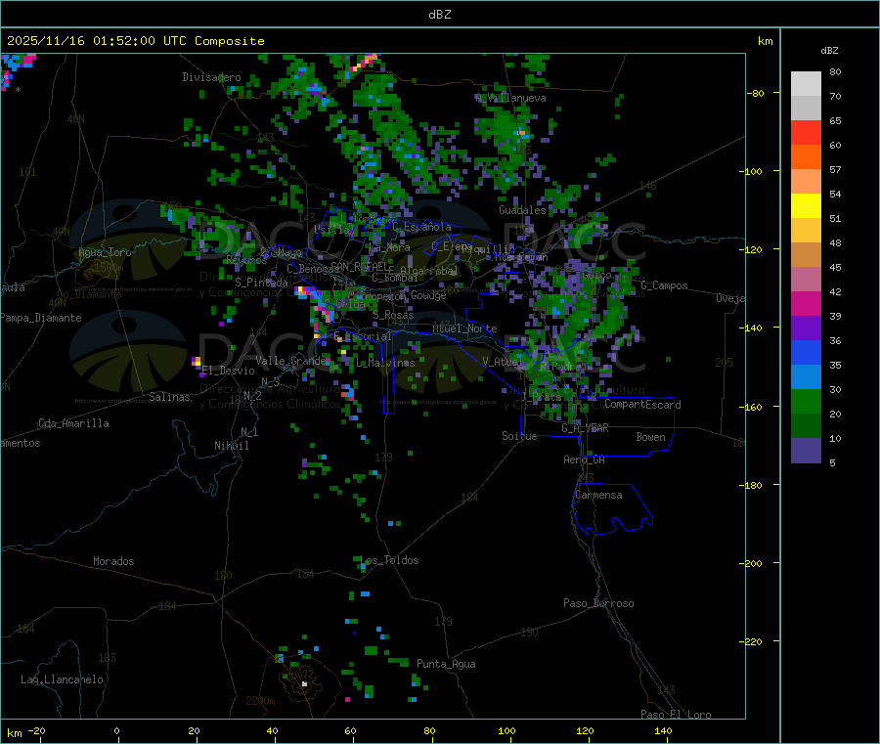Click the Atuel_Norte place label
This screenshot has width=880, height=744.
pyautogui.click(x=464, y=328)
